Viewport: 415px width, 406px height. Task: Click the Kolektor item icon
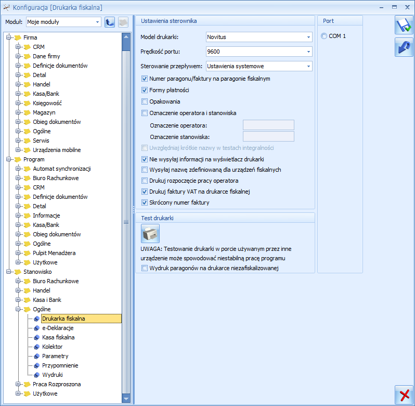(x=37, y=347)
